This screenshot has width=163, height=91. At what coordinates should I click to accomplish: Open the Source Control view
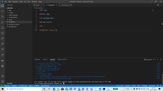coord(3,17)
